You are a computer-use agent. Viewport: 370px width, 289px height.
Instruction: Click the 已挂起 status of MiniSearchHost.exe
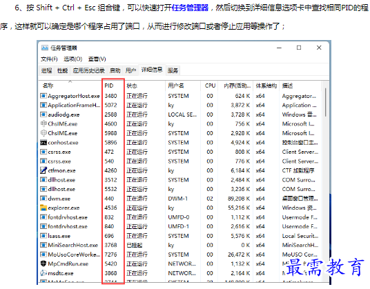pos(135,246)
